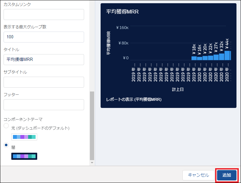Screen dimensions: 241x183
Task: Click the 追加 button
Action: coord(227,175)
